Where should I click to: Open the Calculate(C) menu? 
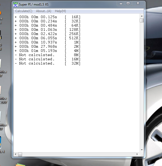pos(24,11)
